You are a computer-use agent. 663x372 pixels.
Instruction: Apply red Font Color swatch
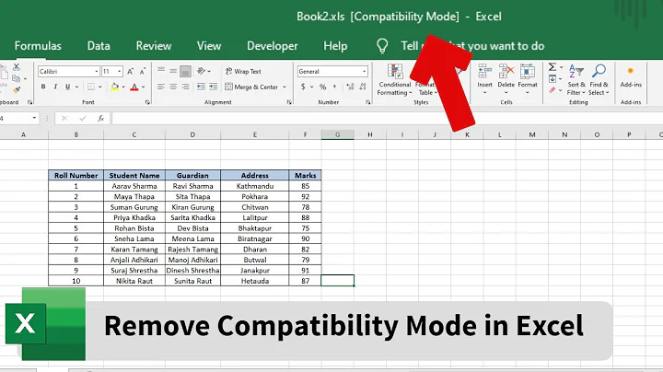coord(134,87)
